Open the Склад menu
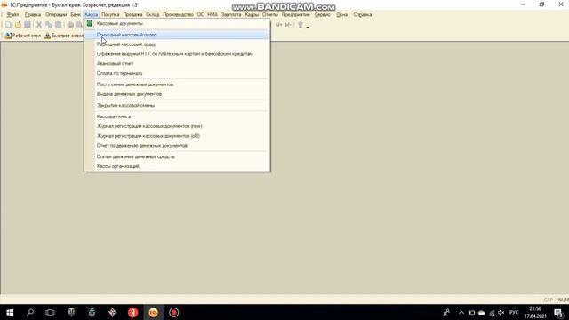The height and width of the screenshot is (320, 569). click(x=152, y=15)
